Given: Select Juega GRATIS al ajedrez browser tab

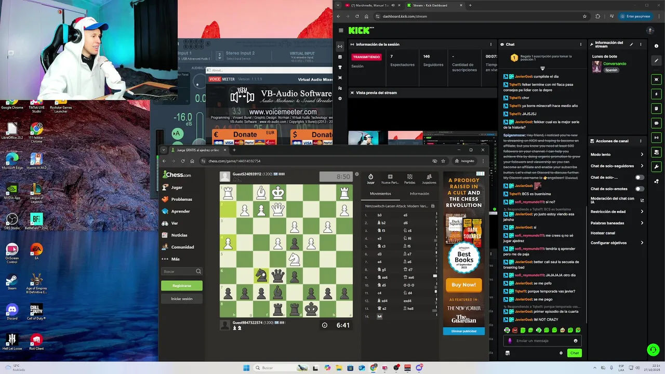Looking at the screenshot, I should pos(199,150).
